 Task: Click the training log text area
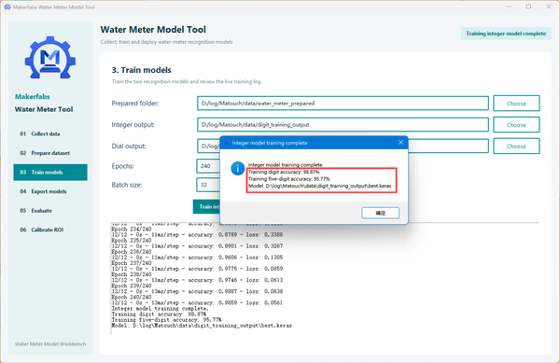[325, 278]
